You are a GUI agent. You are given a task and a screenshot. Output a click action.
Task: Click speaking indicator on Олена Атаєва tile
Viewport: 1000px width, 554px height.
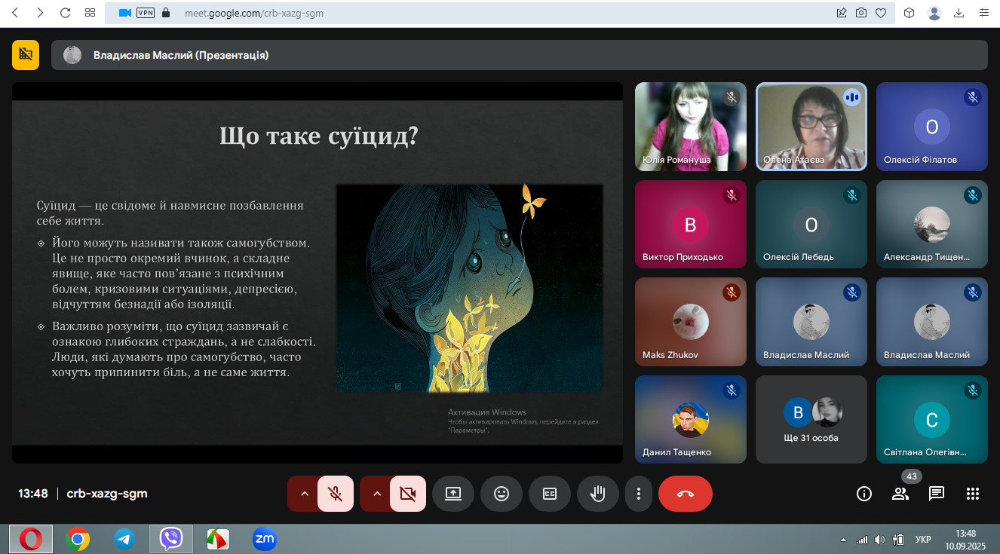(x=852, y=97)
